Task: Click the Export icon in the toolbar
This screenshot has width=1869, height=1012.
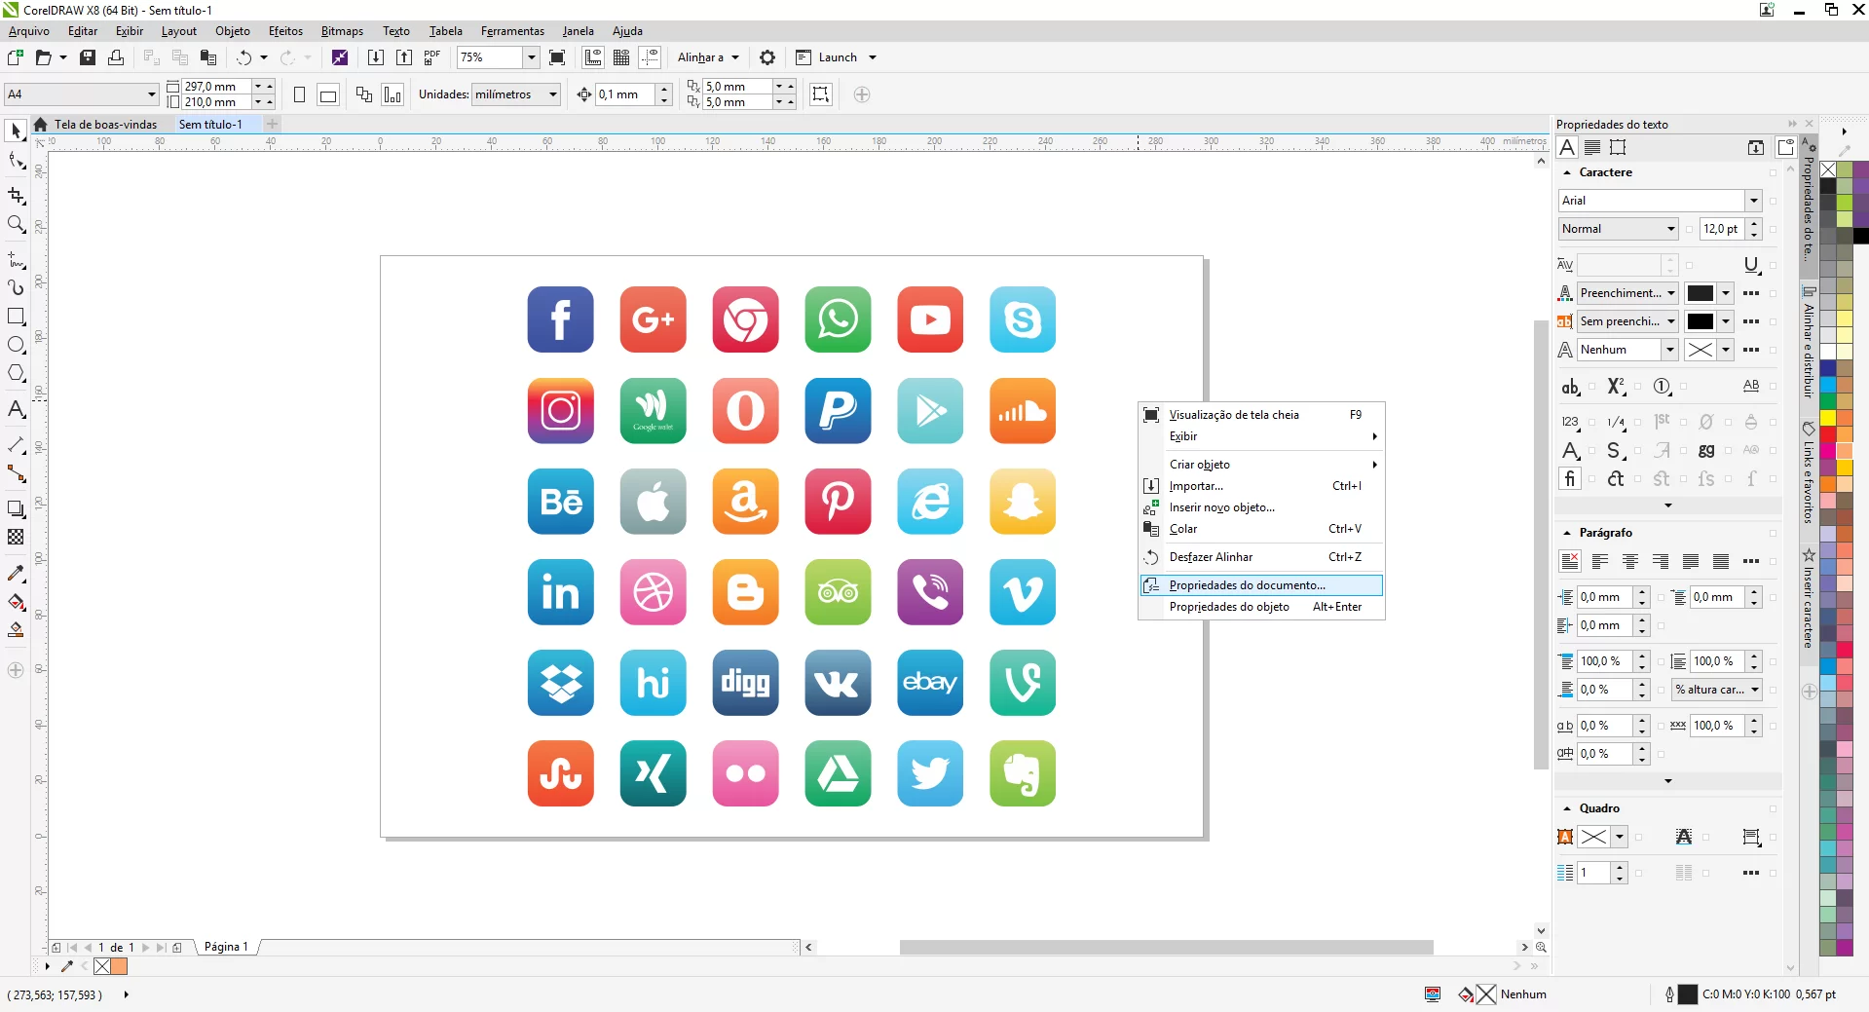Action: 404,57
